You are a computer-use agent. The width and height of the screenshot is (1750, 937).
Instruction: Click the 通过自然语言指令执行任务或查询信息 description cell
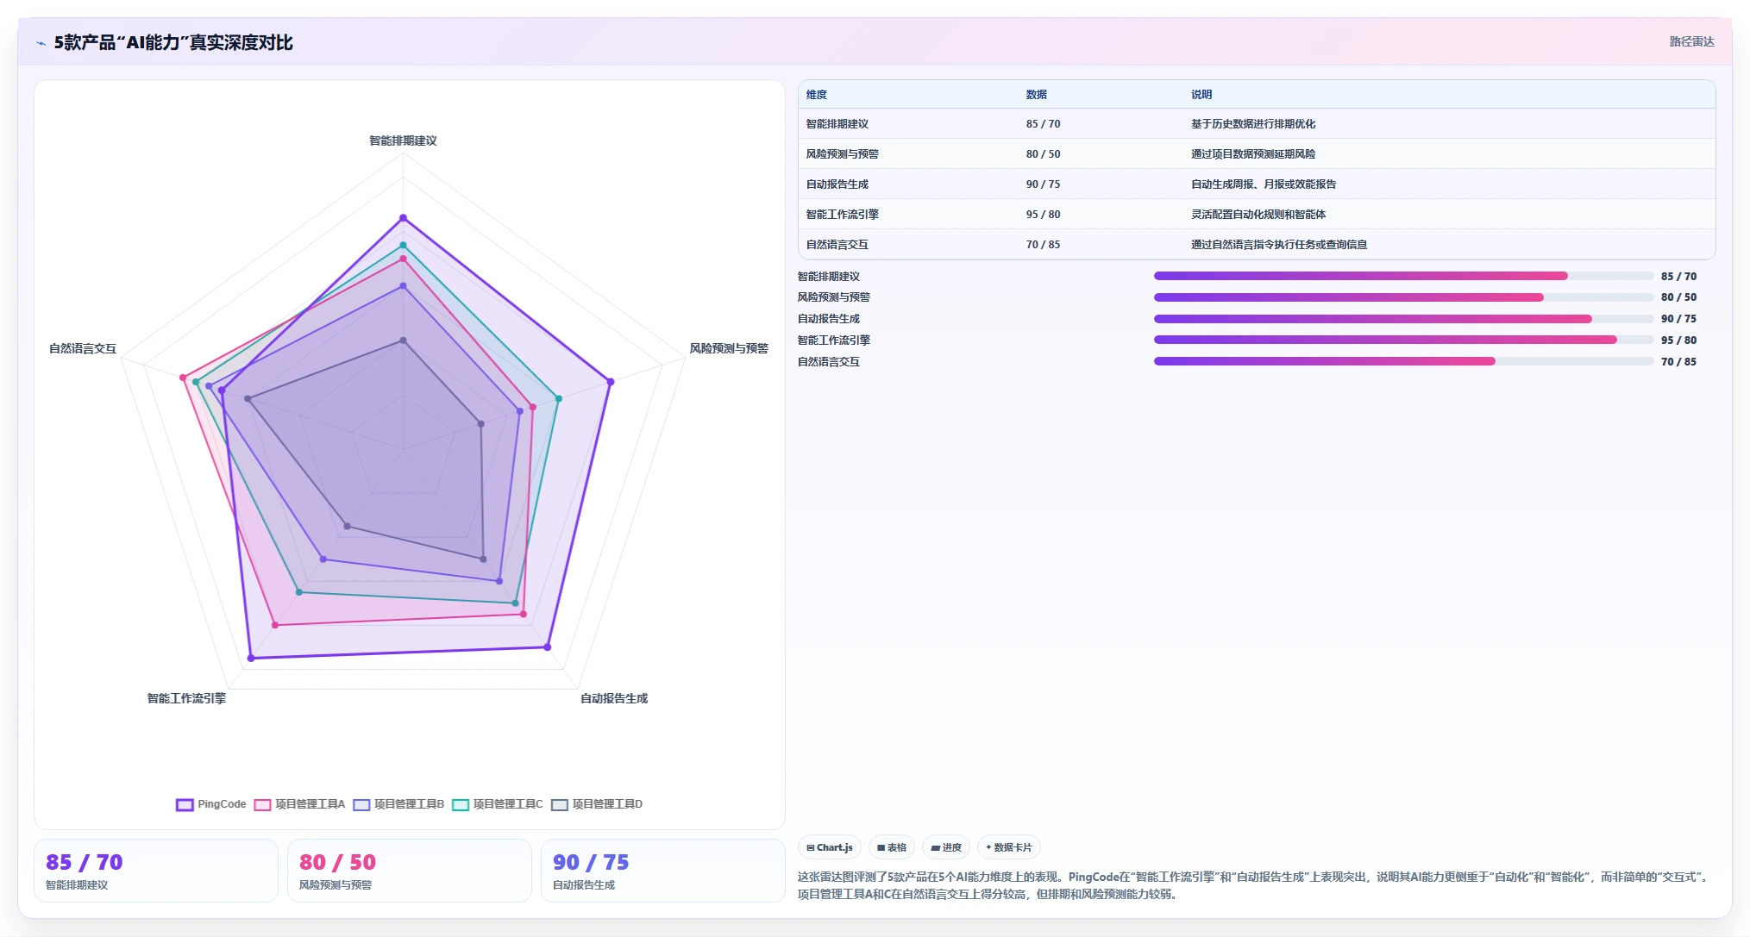(x=1279, y=245)
